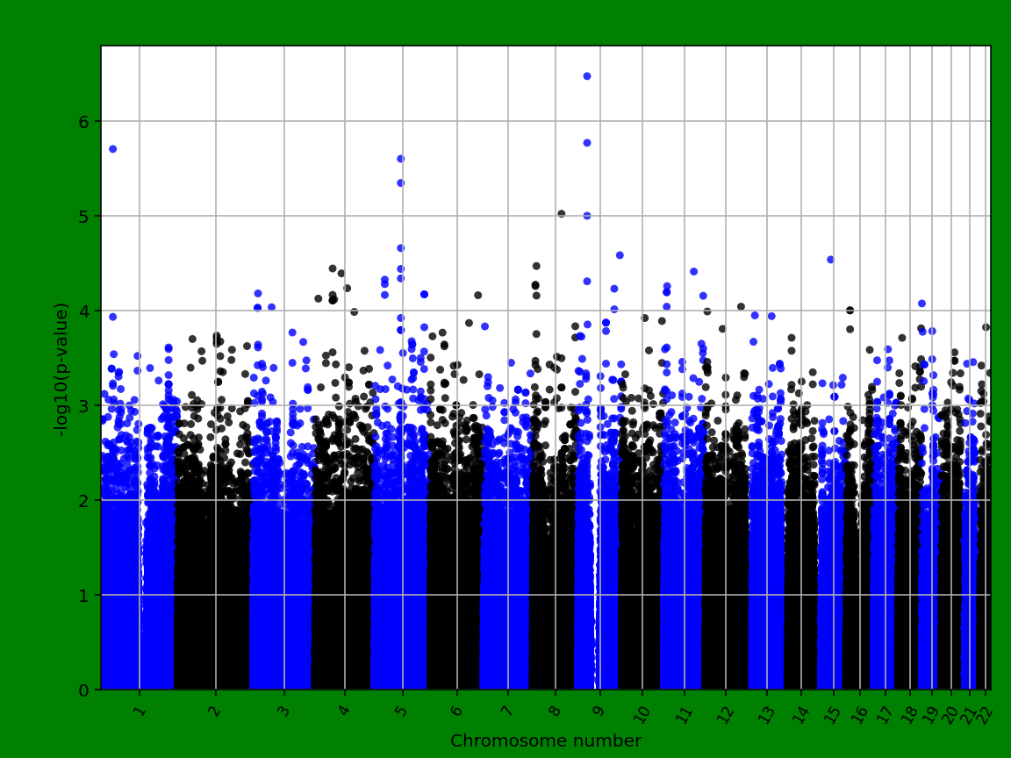Select the chromosome 13 tick label
Viewport: 1011px width, 758px height.
[767, 712]
